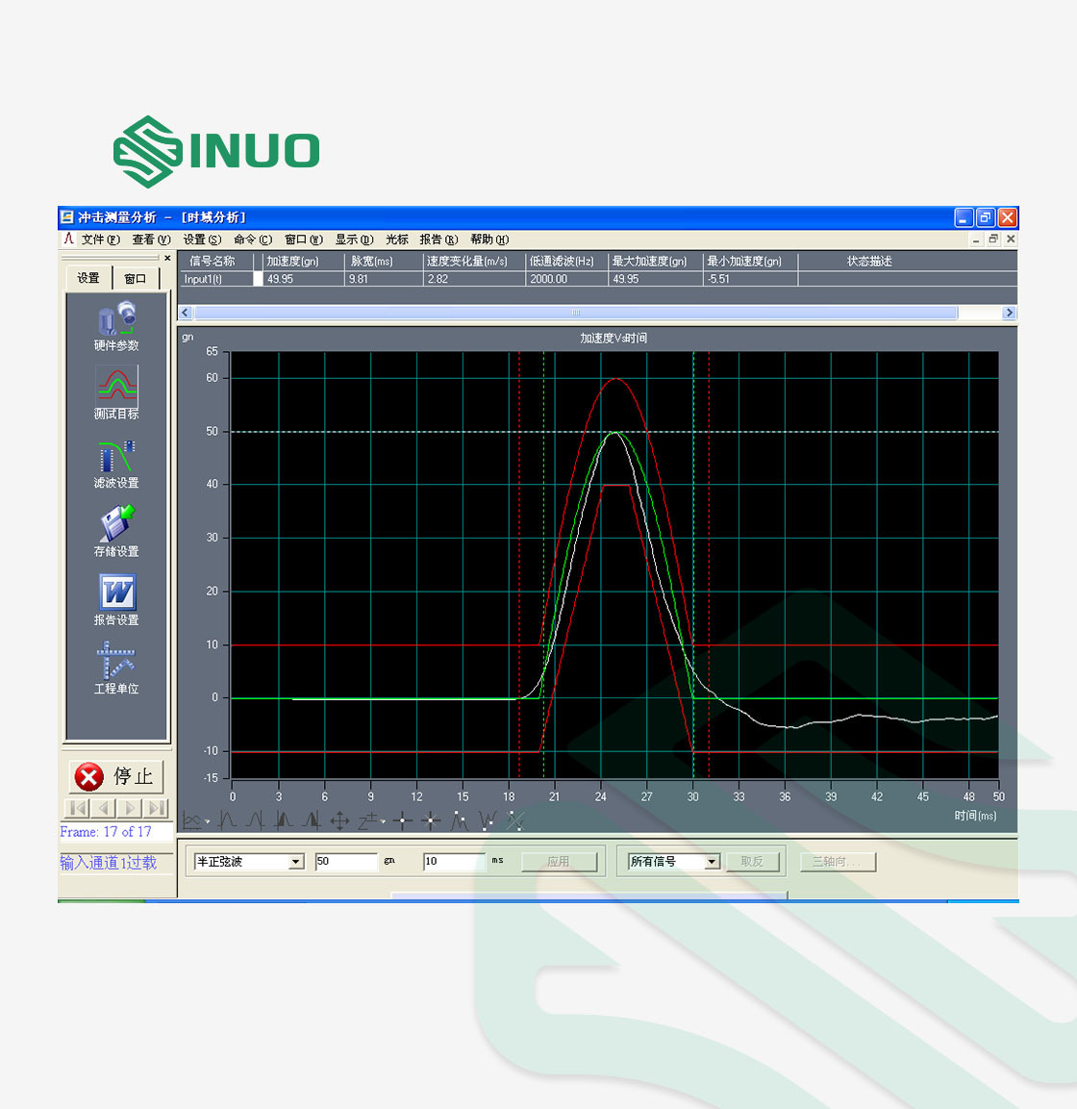
Task: Open 报告(R) menu
Action: click(439, 239)
